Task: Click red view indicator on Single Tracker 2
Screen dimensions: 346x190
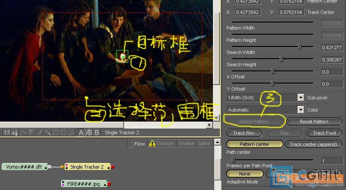Action: (113, 167)
